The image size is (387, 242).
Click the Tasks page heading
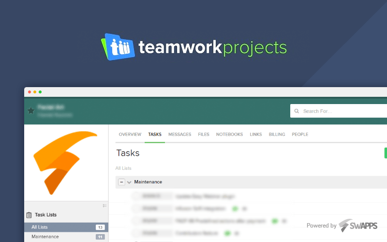pos(128,153)
